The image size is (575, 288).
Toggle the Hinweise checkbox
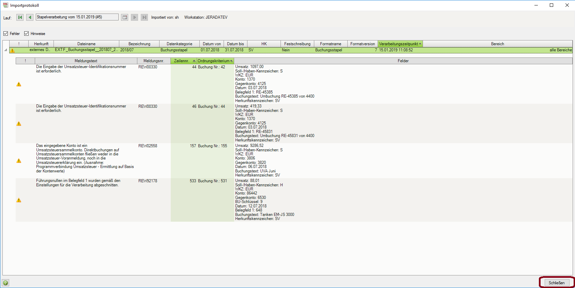tap(26, 34)
